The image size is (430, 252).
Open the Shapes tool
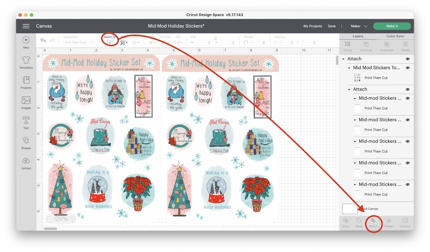[x=26, y=142]
